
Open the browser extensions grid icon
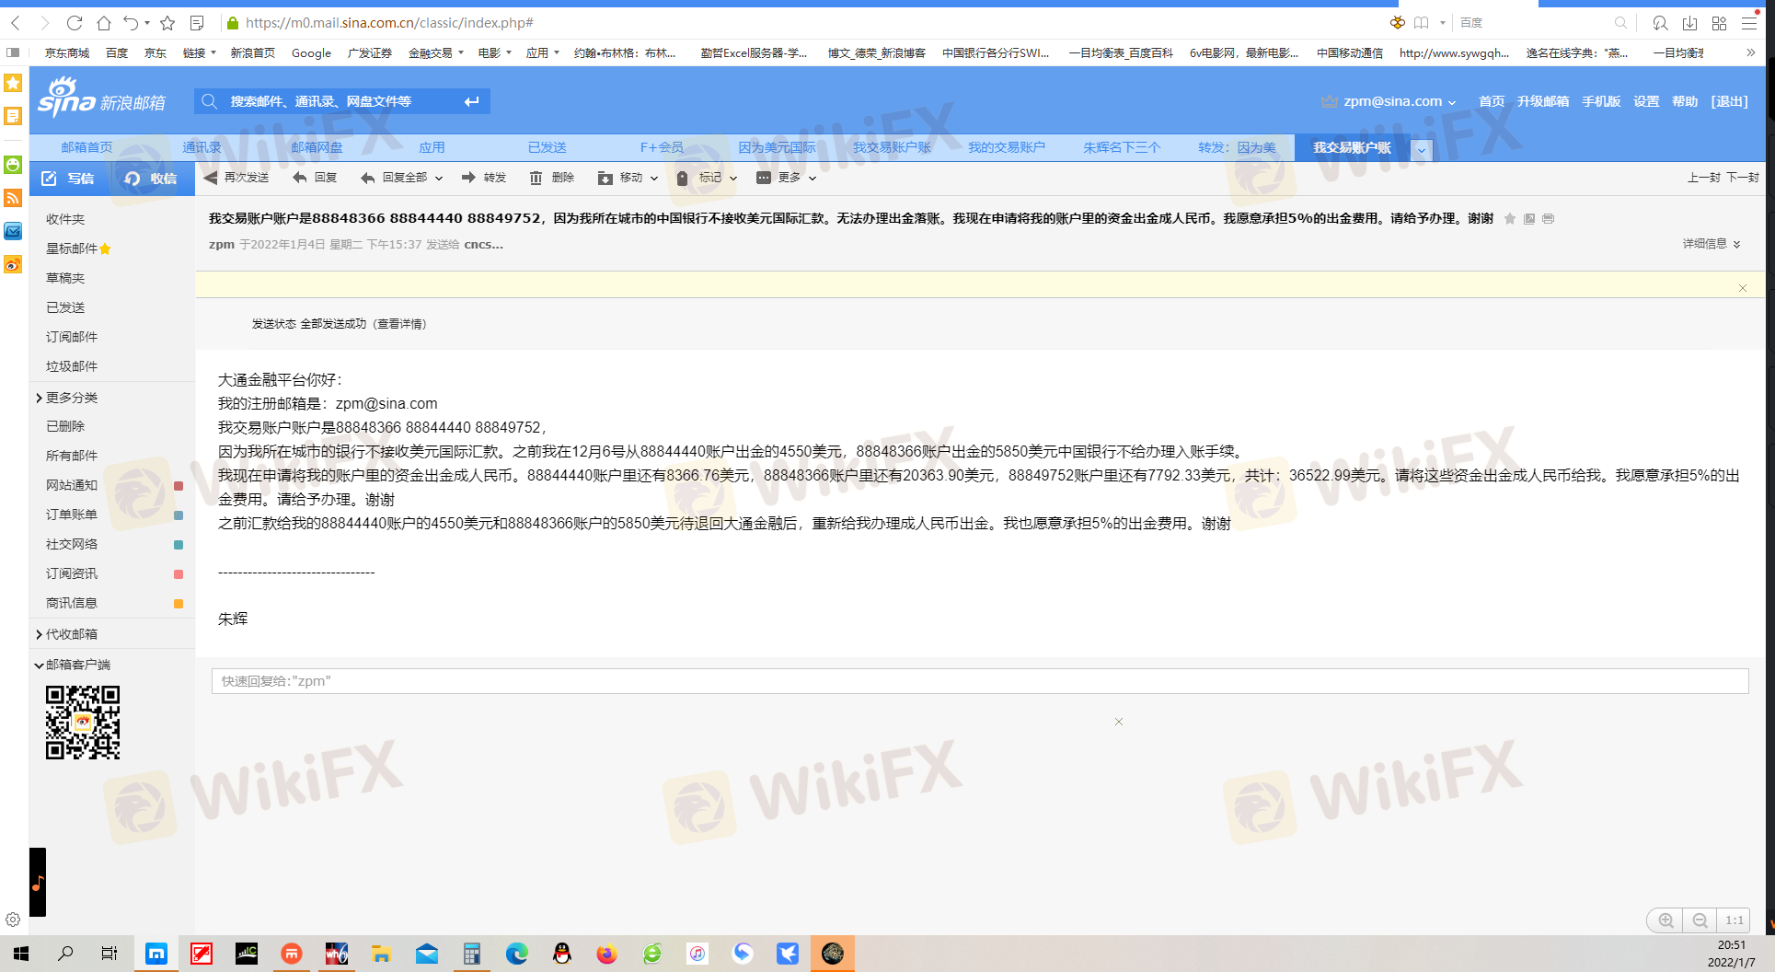(x=1719, y=23)
